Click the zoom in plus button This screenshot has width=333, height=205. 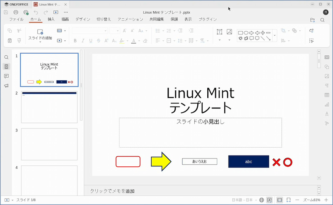pyautogui.click(x=326, y=200)
